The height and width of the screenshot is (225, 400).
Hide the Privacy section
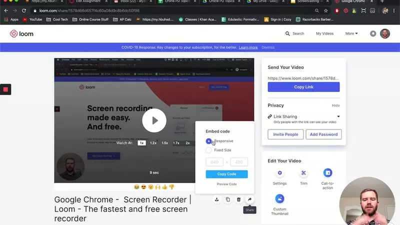(x=335, y=105)
